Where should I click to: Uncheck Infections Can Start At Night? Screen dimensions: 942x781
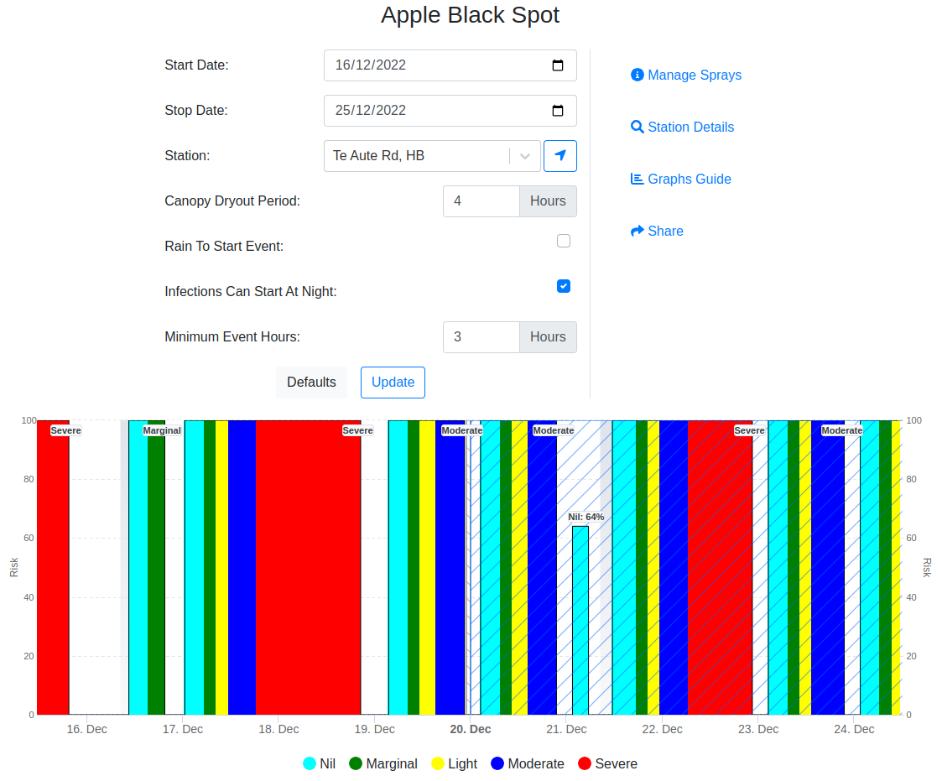tap(564, 286)
